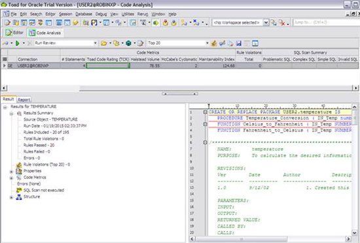This screenshot has width=360, height=243.
Task: Click the Code Metrics icon in results tree
Action: click(19, 178)
